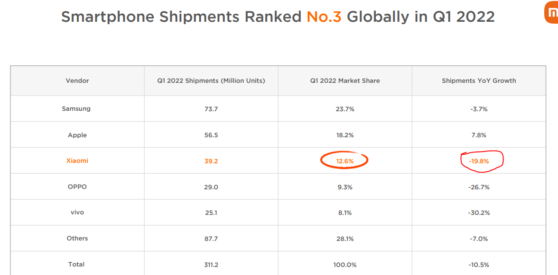This screenshot has width=558, height=275.
Task: Click the orange No.3 text in title
Action: click(x=324, y=17)
